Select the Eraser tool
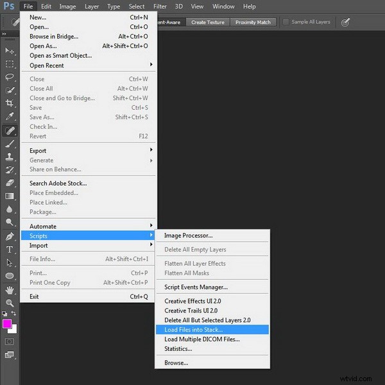This screenshot has width=385, height=385. click(x=10, y=183)
